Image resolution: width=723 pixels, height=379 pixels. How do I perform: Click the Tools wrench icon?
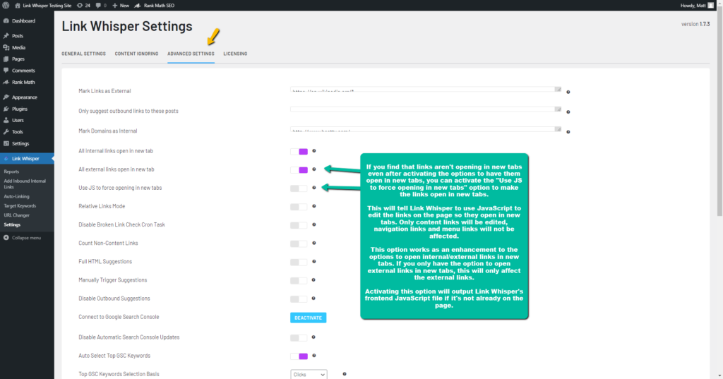[6, 132]
